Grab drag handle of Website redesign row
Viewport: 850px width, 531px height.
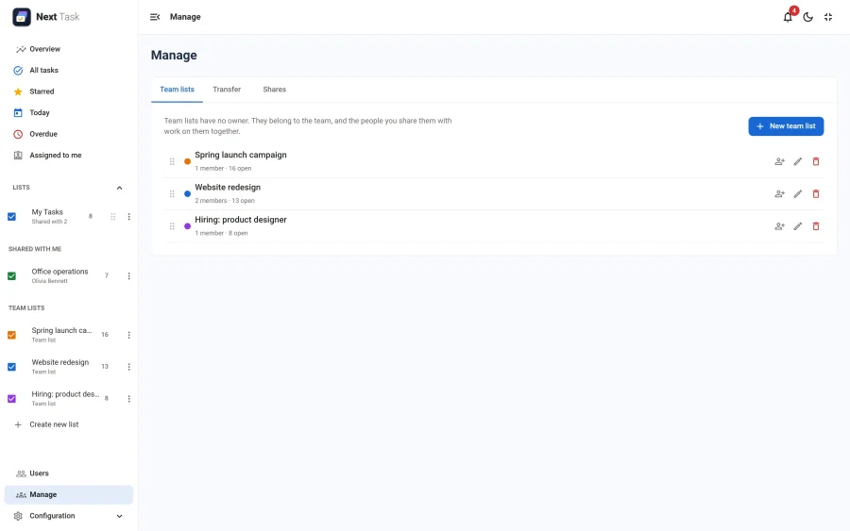click(x=172, y=193)
